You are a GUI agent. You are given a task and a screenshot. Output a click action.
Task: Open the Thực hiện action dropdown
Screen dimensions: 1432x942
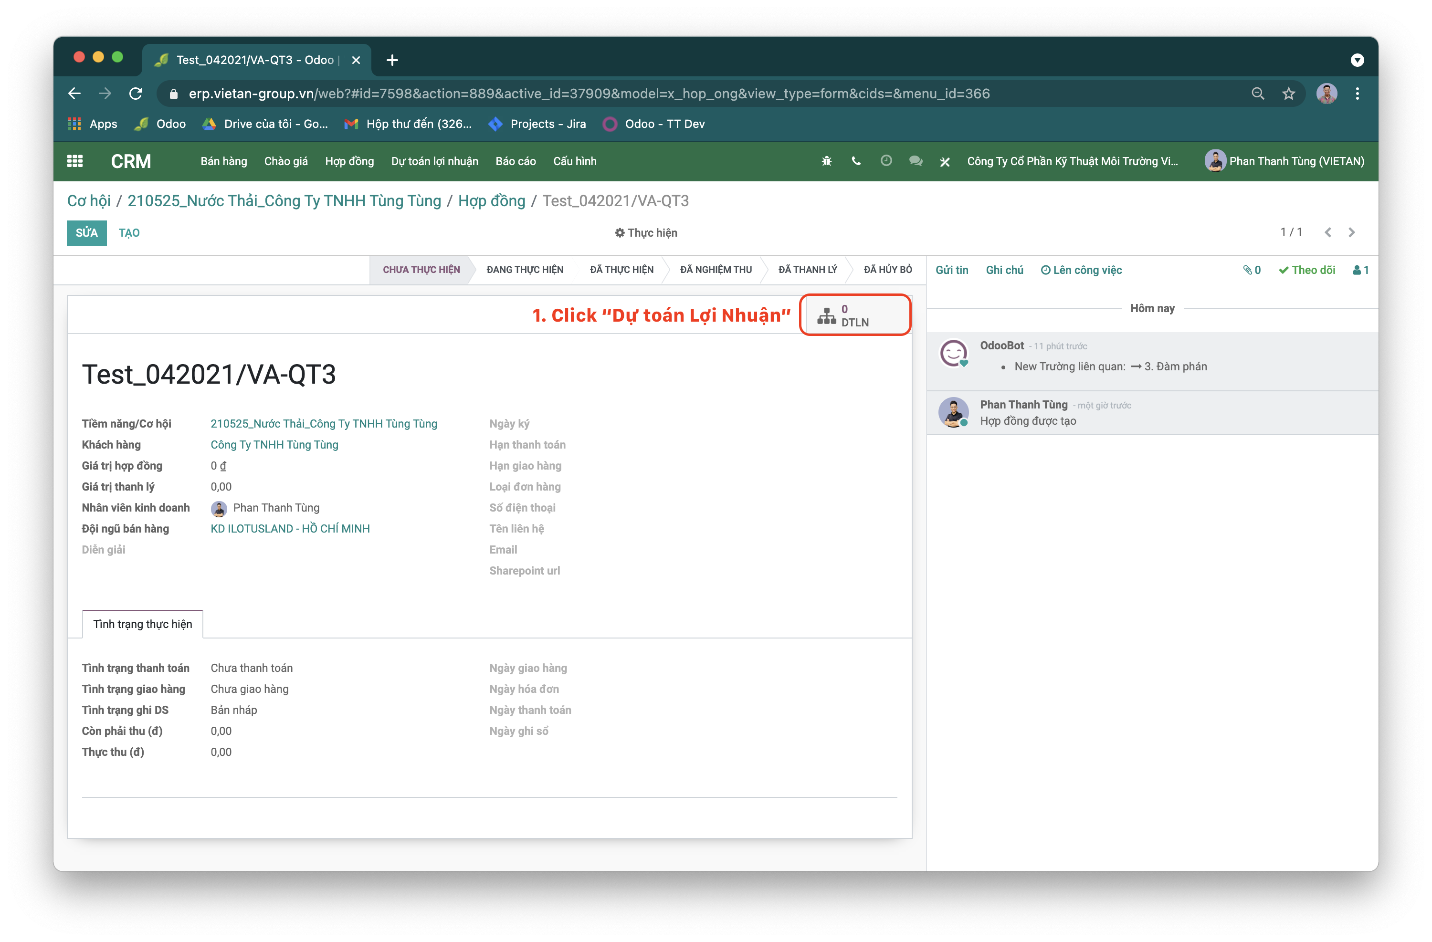pyautogui.click(x=646, y=233)
